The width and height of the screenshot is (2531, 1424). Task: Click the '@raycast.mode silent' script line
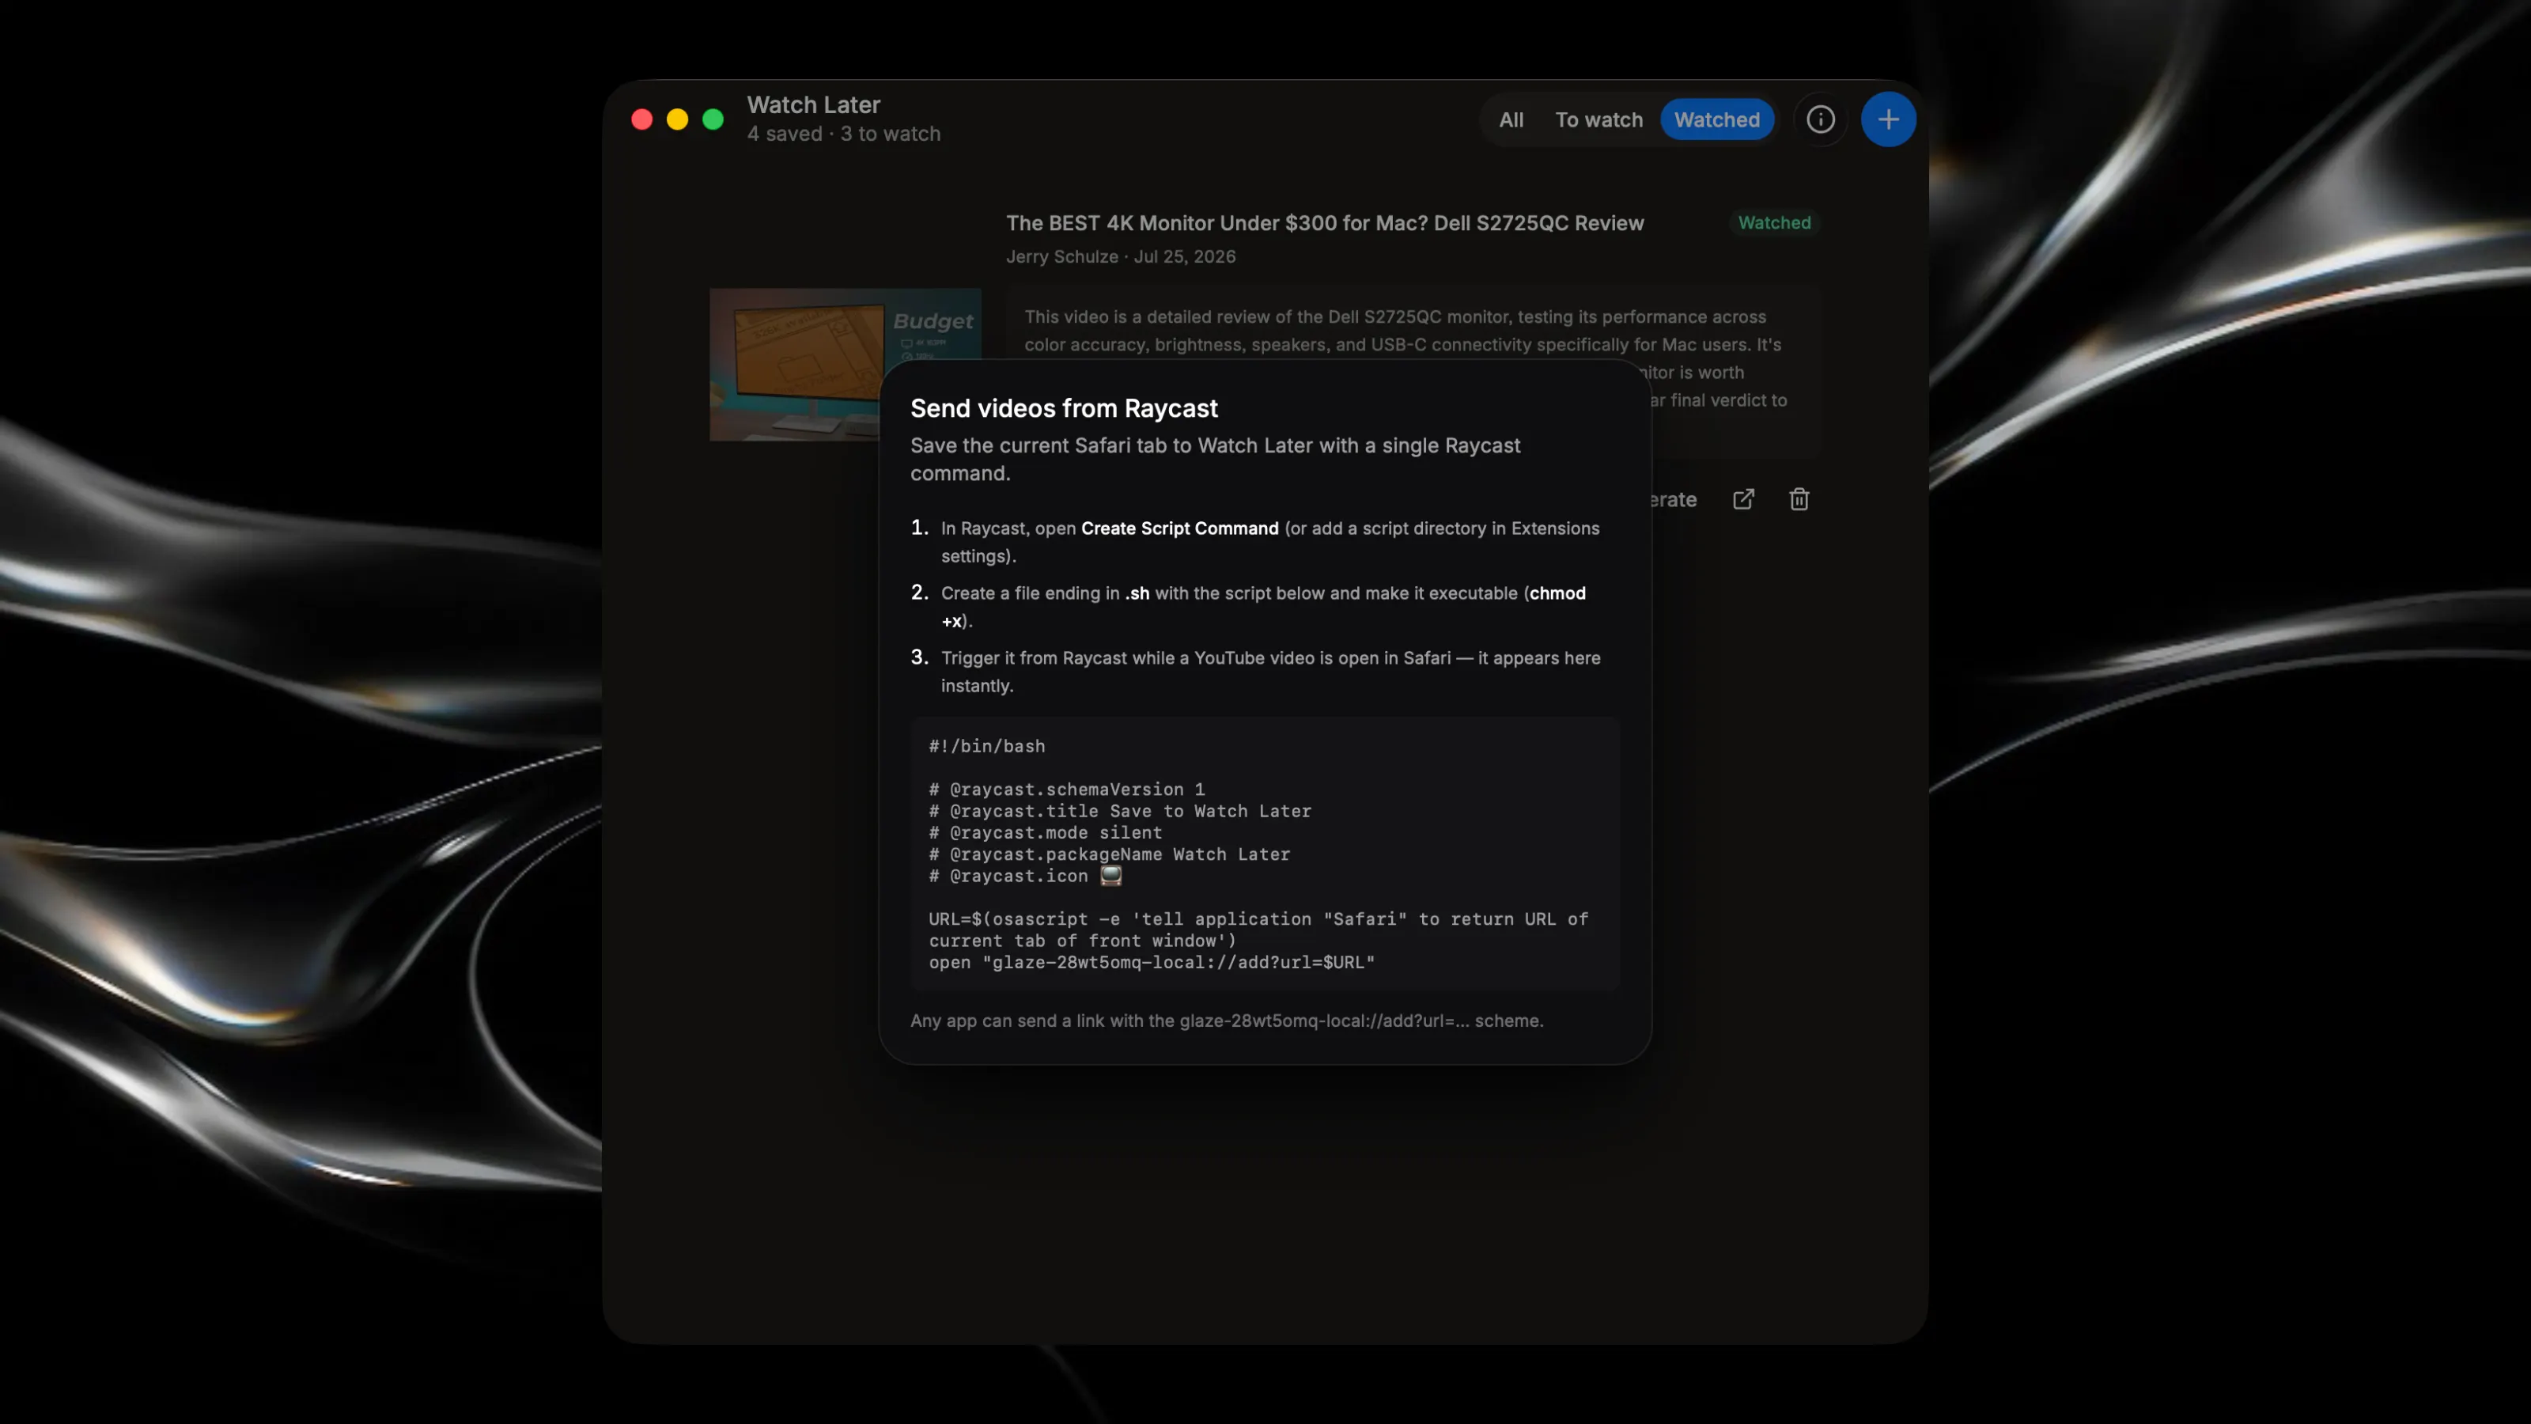coord(1046,833)
